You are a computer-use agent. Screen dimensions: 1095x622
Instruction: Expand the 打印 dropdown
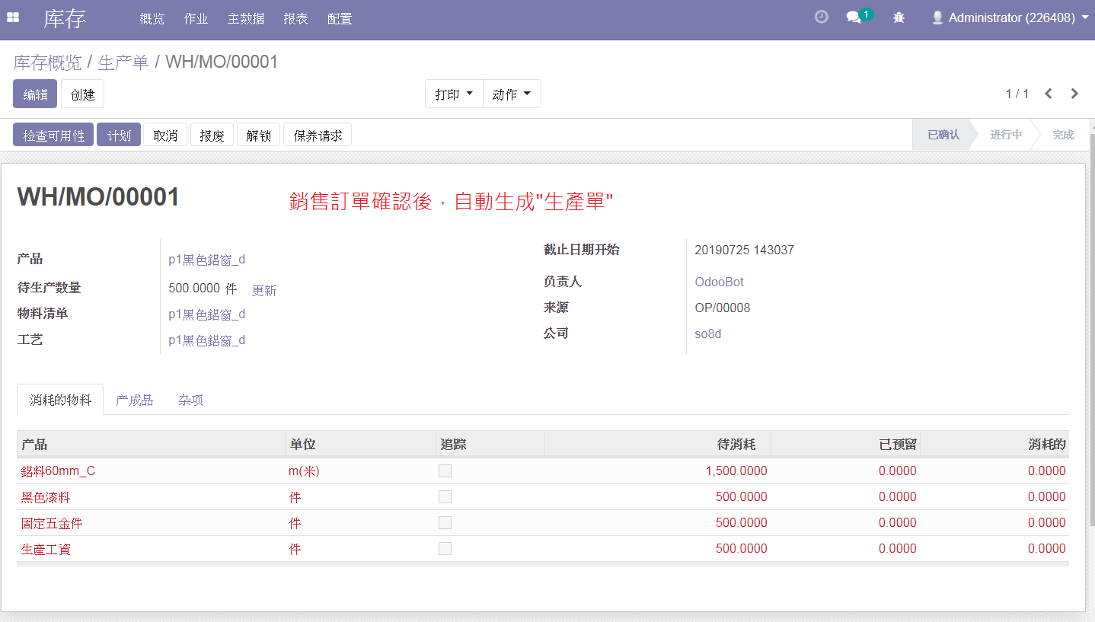pos(454,94)
